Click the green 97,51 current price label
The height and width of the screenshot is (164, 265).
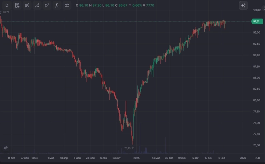coord(256,21)
